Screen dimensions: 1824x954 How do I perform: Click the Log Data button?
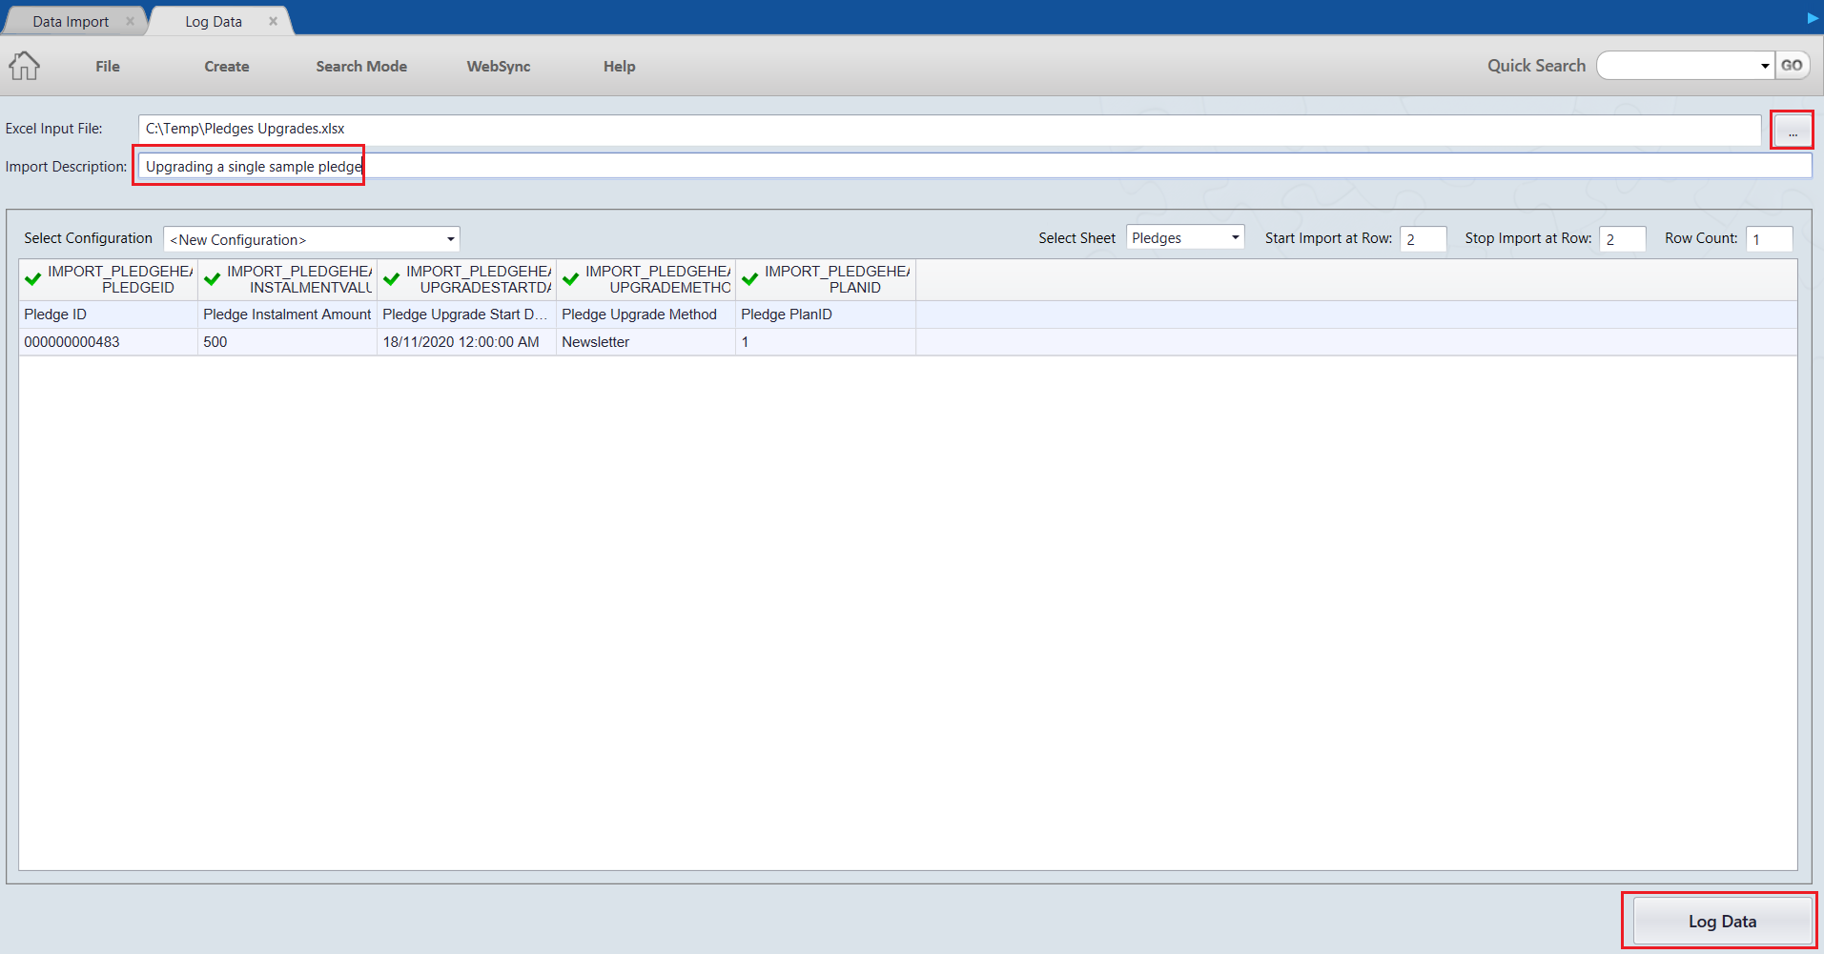1722,922
